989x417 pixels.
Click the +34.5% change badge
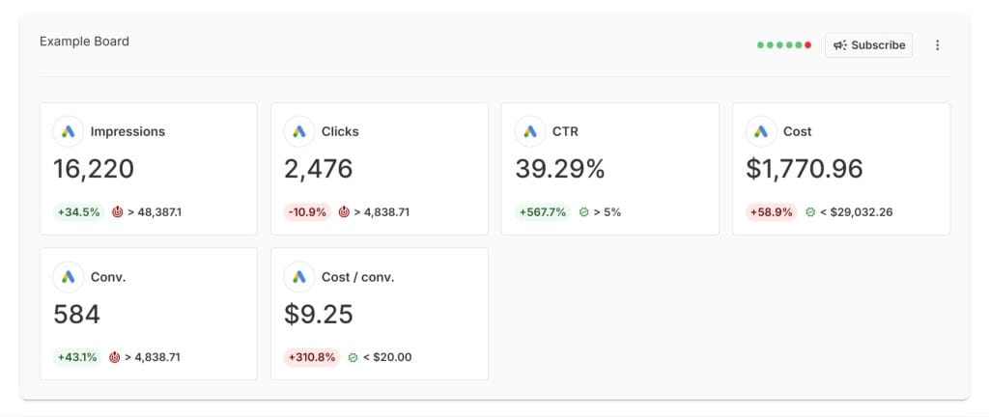(x=78, y=211)
